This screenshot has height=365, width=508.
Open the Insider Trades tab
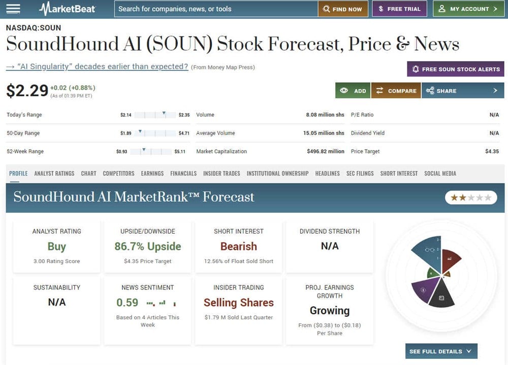(x=221, y=173)
